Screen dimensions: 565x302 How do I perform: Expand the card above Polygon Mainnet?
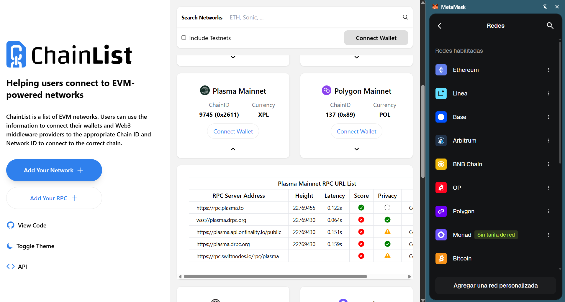[x=356, y=57]
